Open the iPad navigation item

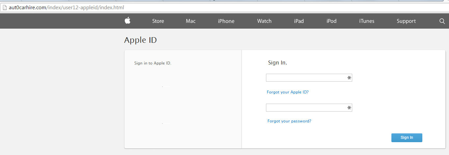[x=299, y=21]
